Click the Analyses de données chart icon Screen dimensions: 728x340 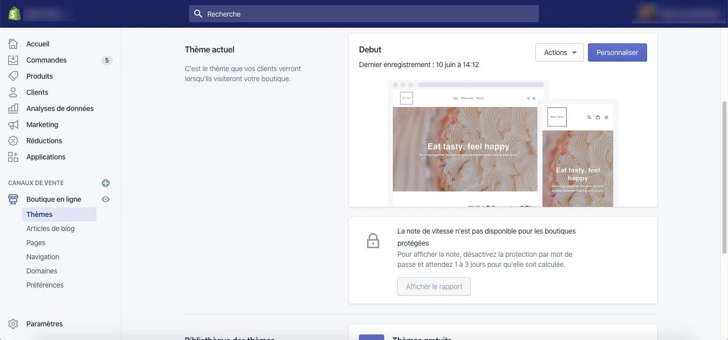[13, 108]
